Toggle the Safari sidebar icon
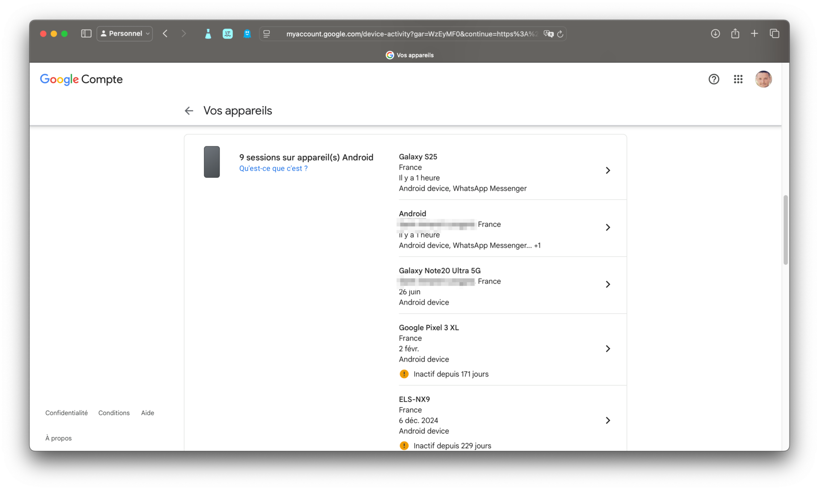The height and width of the screenshot is (490, 819). pos(86,34)
